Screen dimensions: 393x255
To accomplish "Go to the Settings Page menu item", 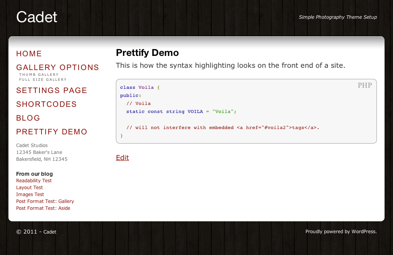I will click(x=52, y=90).
